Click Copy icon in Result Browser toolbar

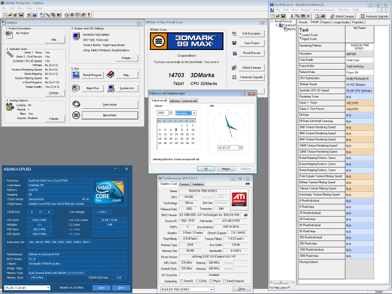click(x=297, y=16)
